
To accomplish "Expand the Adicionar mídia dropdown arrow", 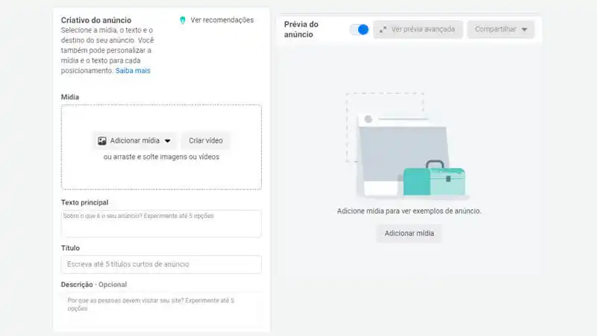I will click(x=168, y=140).
